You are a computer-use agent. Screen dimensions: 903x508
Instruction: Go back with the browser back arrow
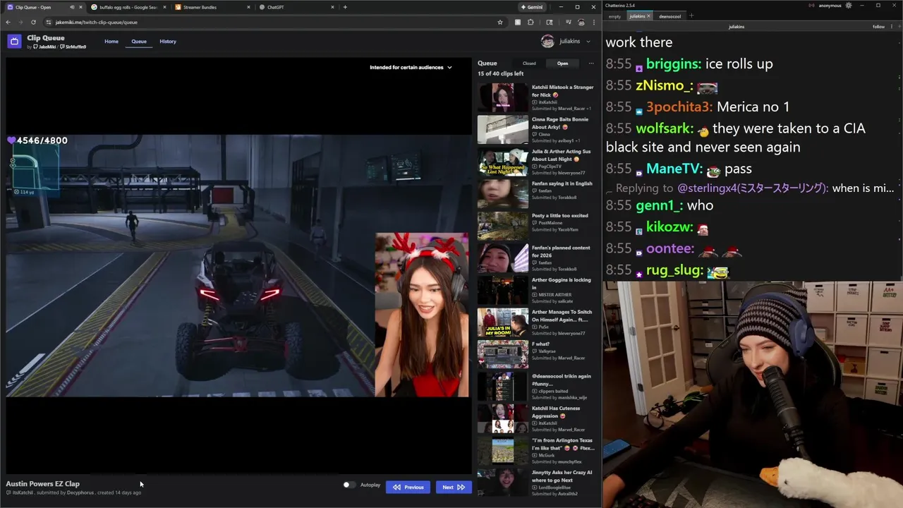(8, 22)
